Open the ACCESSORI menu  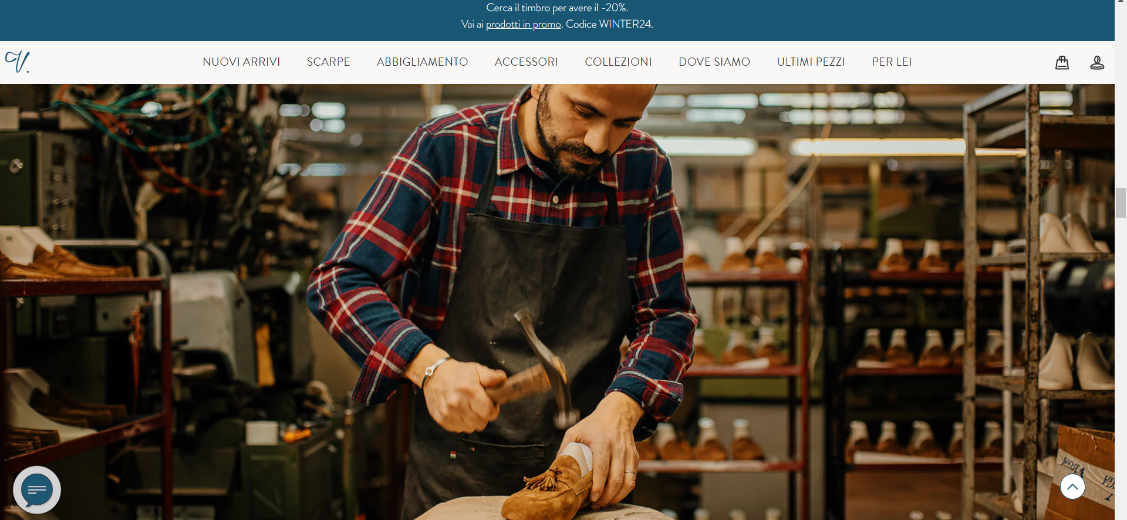click(526, 62)
